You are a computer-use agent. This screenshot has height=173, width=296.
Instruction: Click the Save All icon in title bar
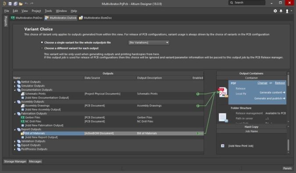click(15, 4)
